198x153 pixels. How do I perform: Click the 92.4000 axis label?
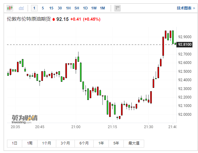point(185,80)
